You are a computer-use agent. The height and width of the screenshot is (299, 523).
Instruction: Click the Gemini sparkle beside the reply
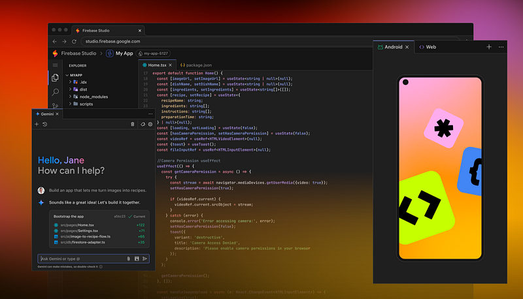pyautogui.click(x=41, y=202)
